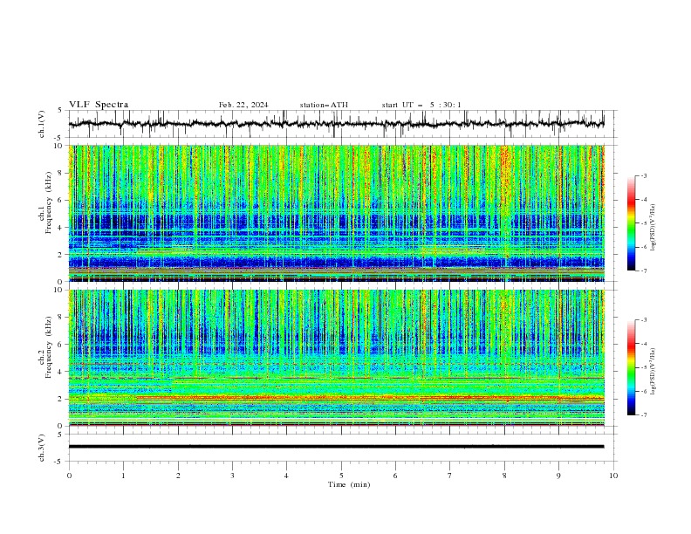Click the "-4" tick on ch.2 colorbar
Screen dimensions: 691x534
(x=643, y=344)
